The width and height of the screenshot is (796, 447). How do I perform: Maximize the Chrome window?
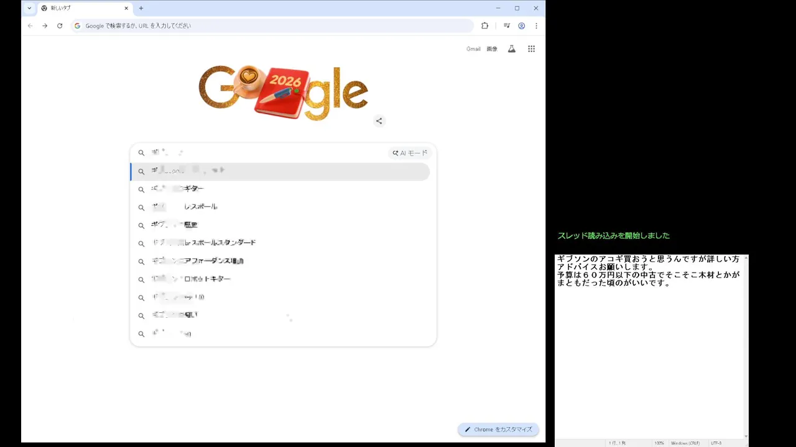[517, 8]
